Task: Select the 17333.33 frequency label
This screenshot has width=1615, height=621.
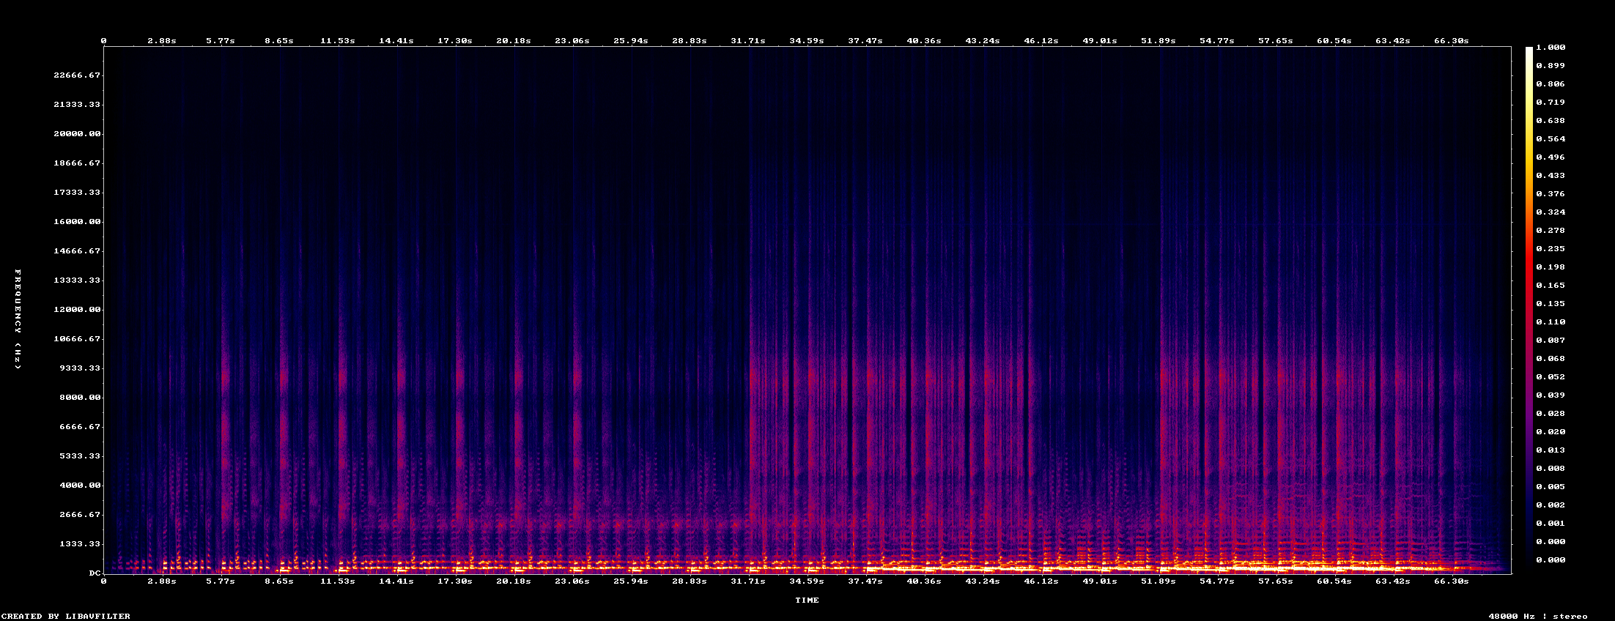Action: pos(77,193)
